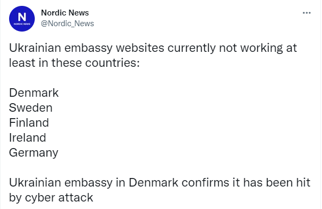The image size is (322, 209).
Task: Open the tweet's three-dot more options menu
Action: (306, 13)
